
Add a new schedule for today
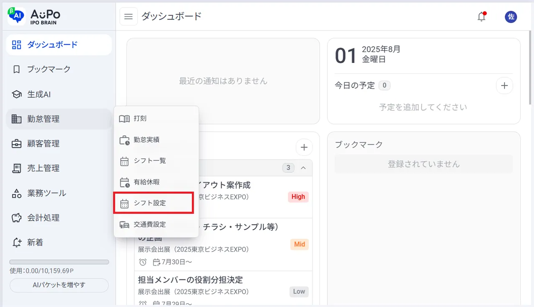click(x=504, y=86)
